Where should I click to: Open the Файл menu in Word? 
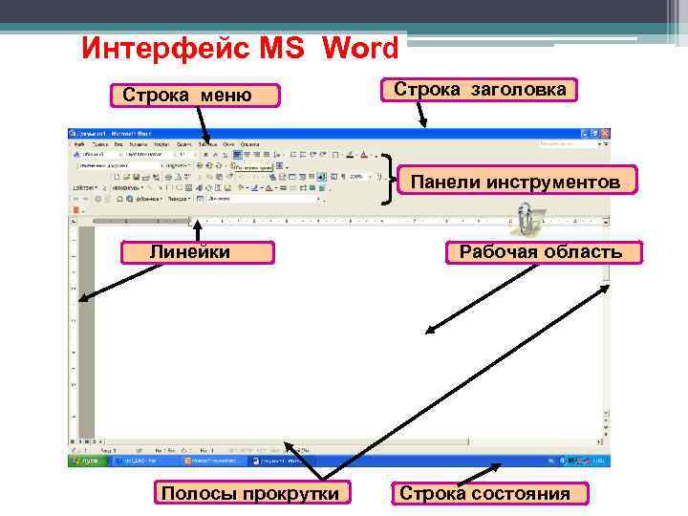pyautogui.click(x=79, y=144)
